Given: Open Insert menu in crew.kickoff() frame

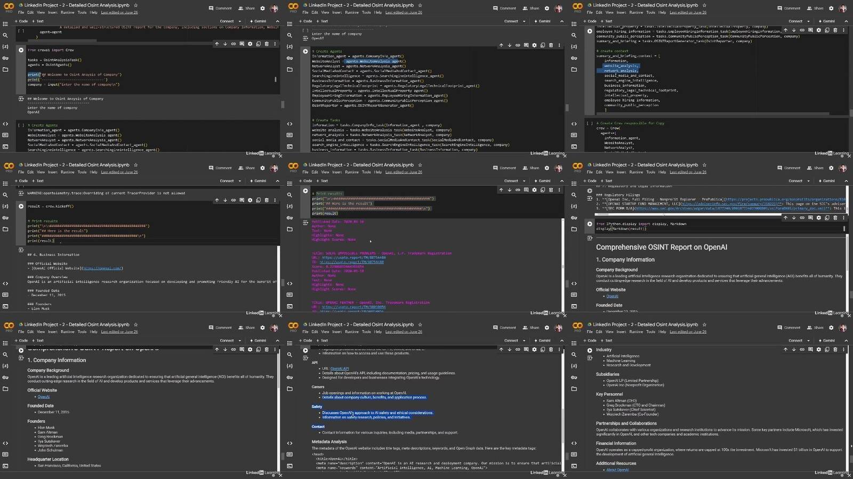Looking at the screenshot, I should tap(53, 172).
